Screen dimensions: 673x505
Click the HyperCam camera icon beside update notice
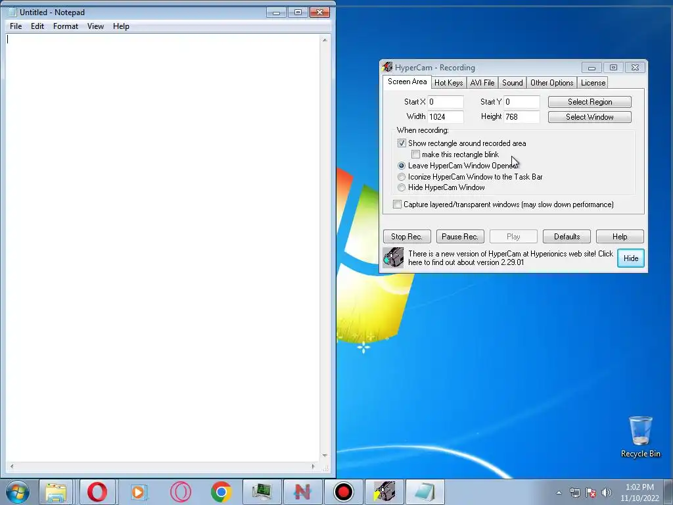(x=393, y=258)
